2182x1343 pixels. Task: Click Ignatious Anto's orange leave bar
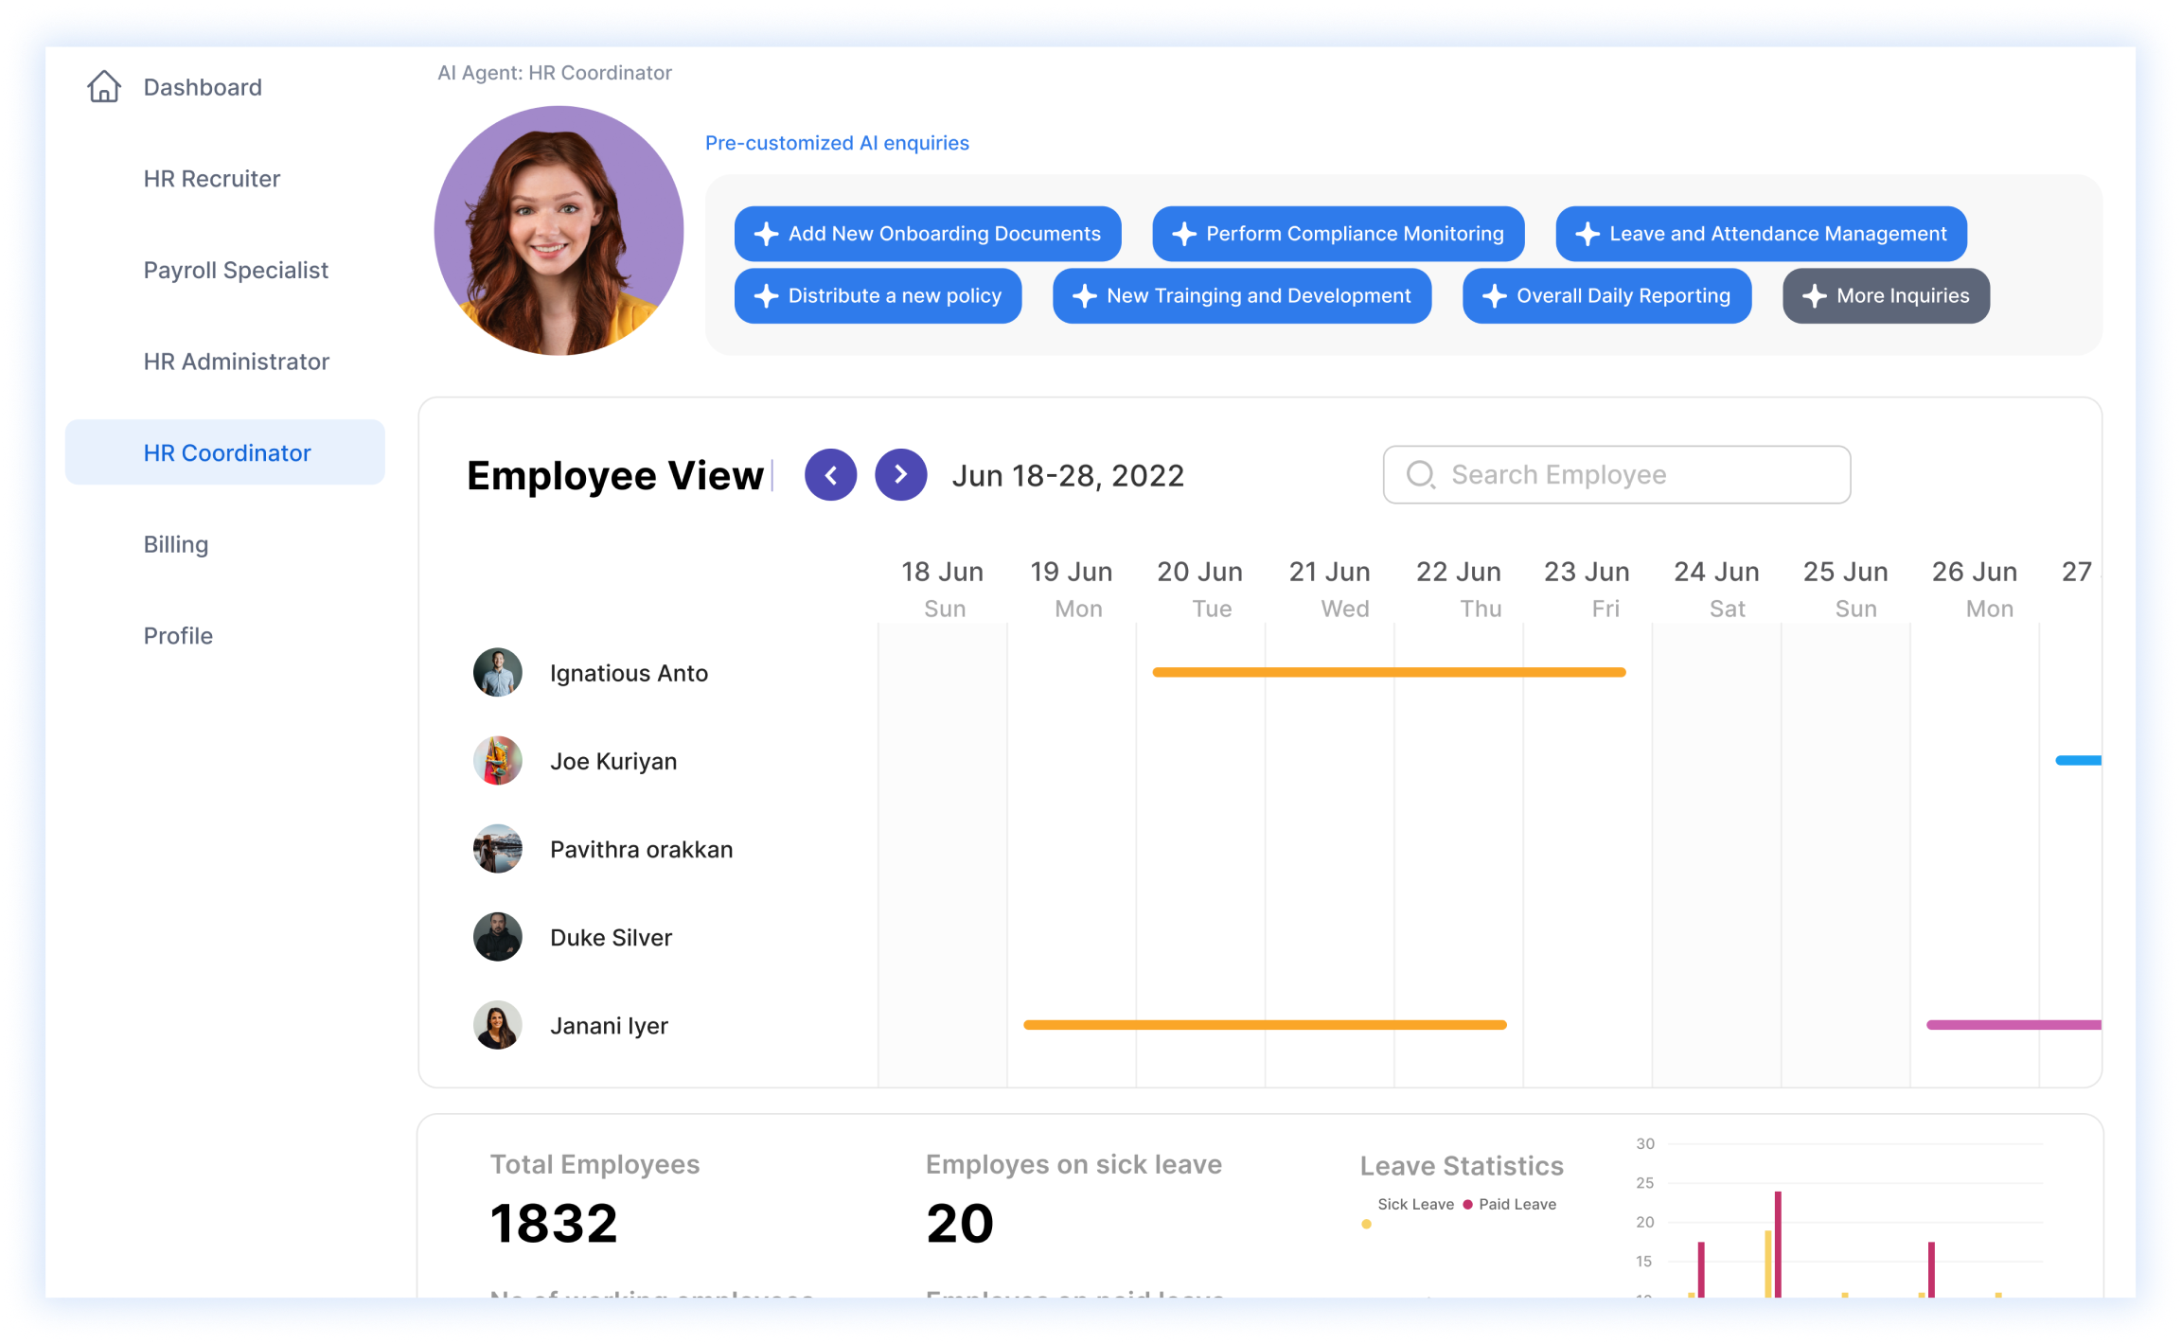tap(1389, 673)
